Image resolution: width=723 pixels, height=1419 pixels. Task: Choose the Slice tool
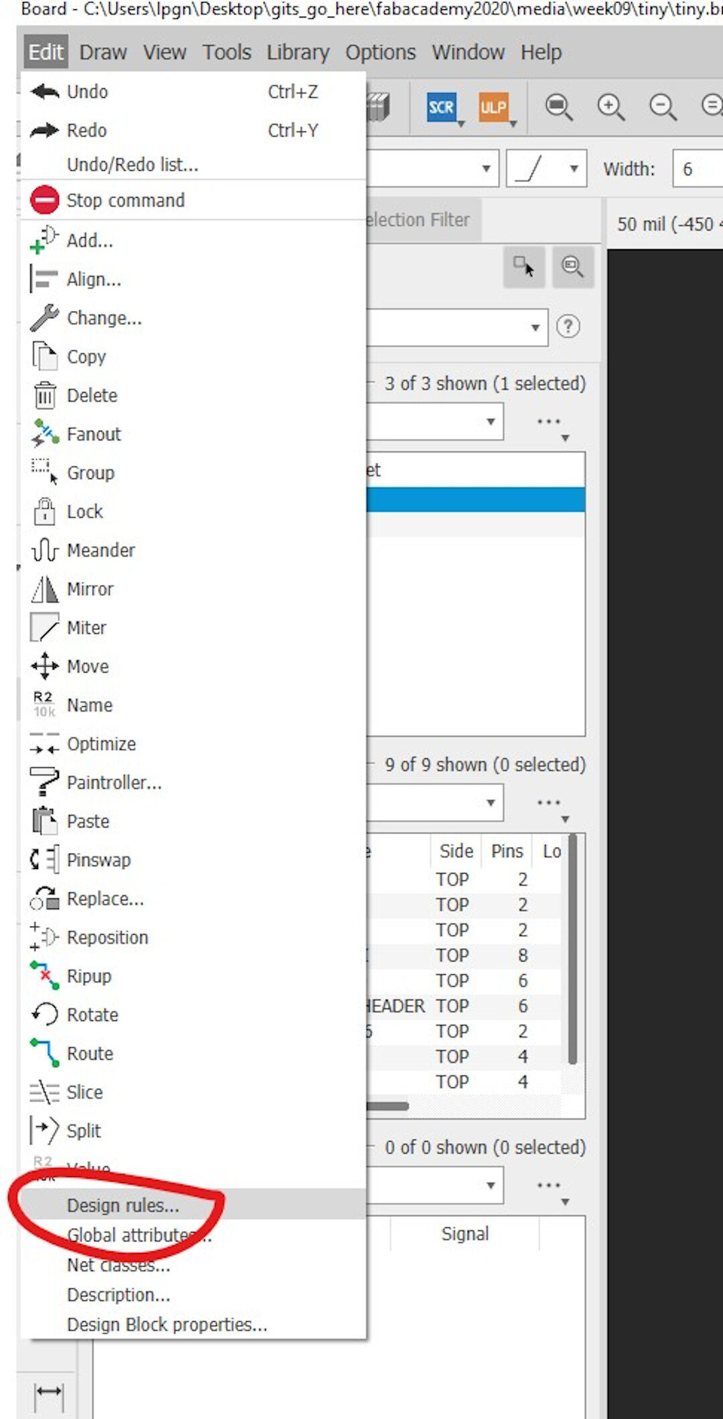(193, 1092)
